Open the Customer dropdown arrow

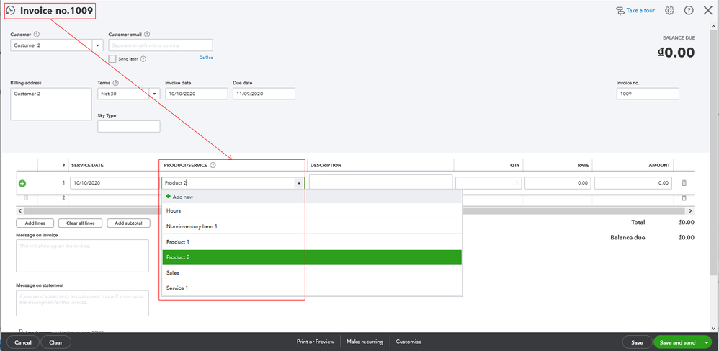tap(98, 45)
